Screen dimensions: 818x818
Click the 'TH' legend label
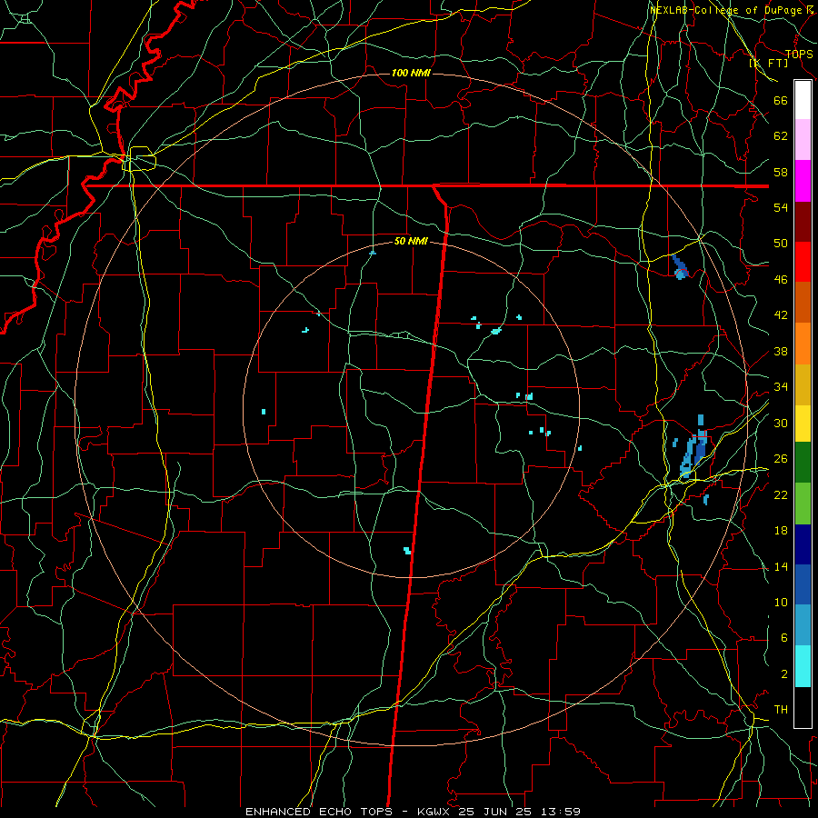(x=781, y=710)
